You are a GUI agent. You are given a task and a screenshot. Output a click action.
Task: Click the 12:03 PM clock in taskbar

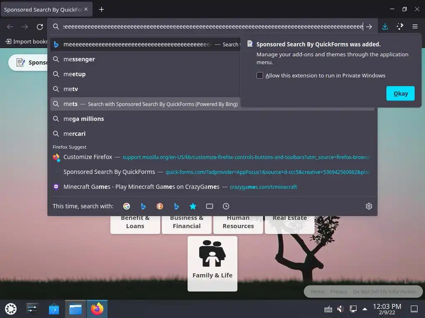[387, 309]
